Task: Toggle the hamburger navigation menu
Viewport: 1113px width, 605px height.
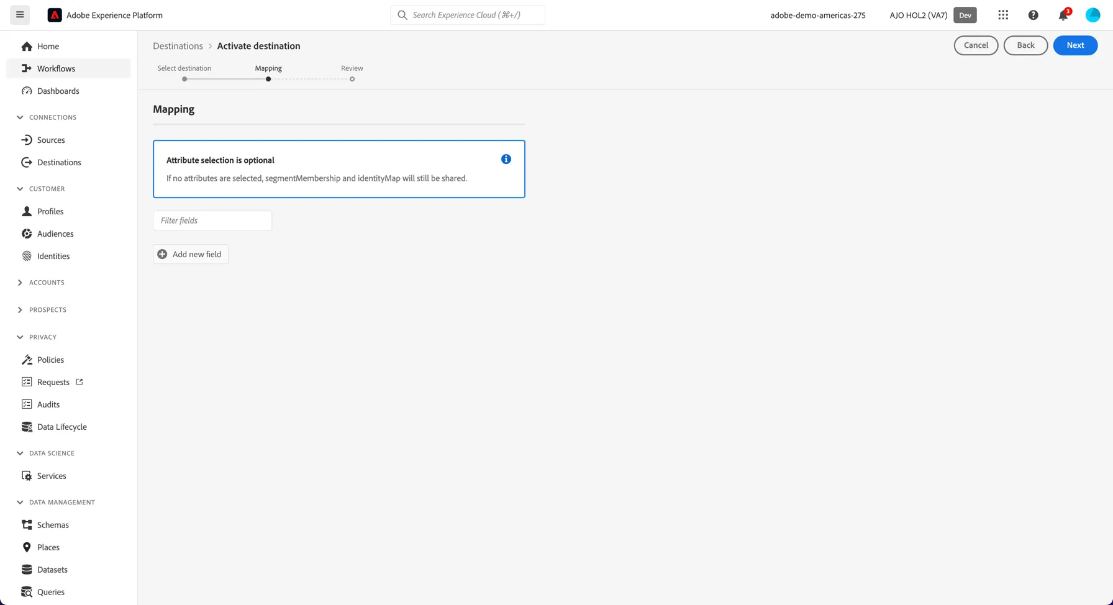Action: point(20,15)
